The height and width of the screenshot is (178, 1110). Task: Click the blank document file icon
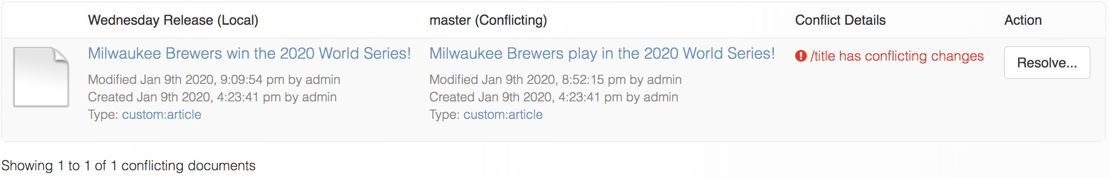point(41,77)
